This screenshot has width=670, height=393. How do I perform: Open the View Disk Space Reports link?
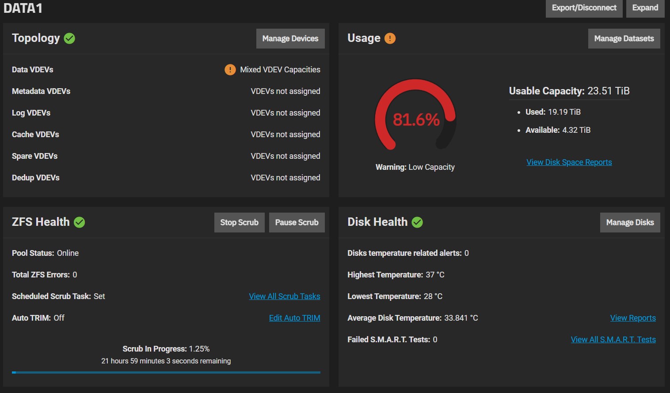coord(569,162)
